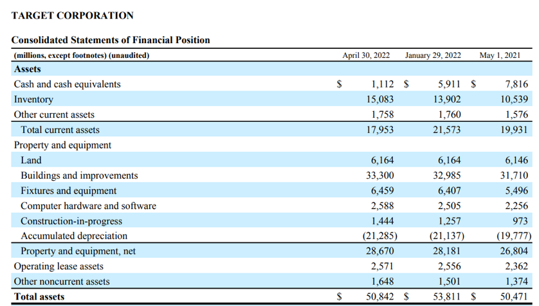Screen dimensions: 539x306
Task: Click the January 29, 2022 column header
Action: point(433,55)
